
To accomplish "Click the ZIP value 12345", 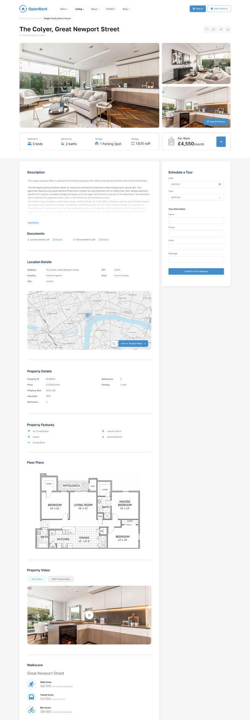I will 117,270.
